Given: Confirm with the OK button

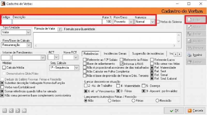Looking at the screenshot, I should point(174,111).
